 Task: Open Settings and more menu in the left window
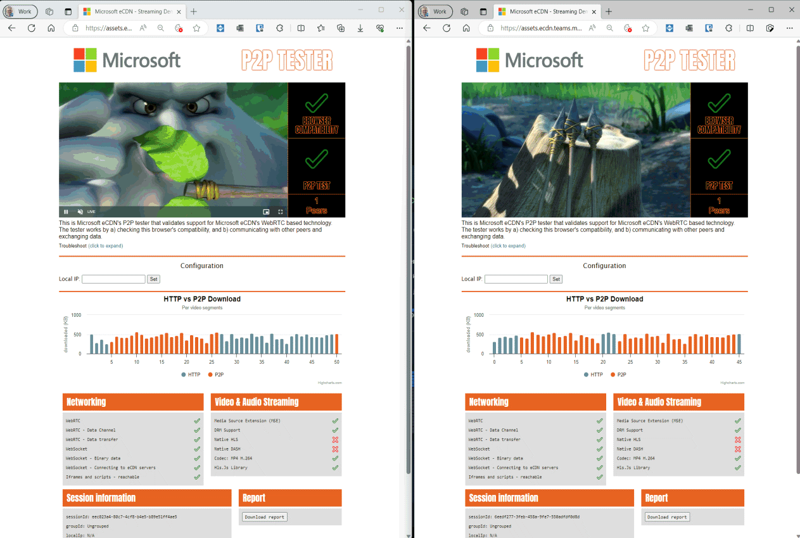click(399, 28)
